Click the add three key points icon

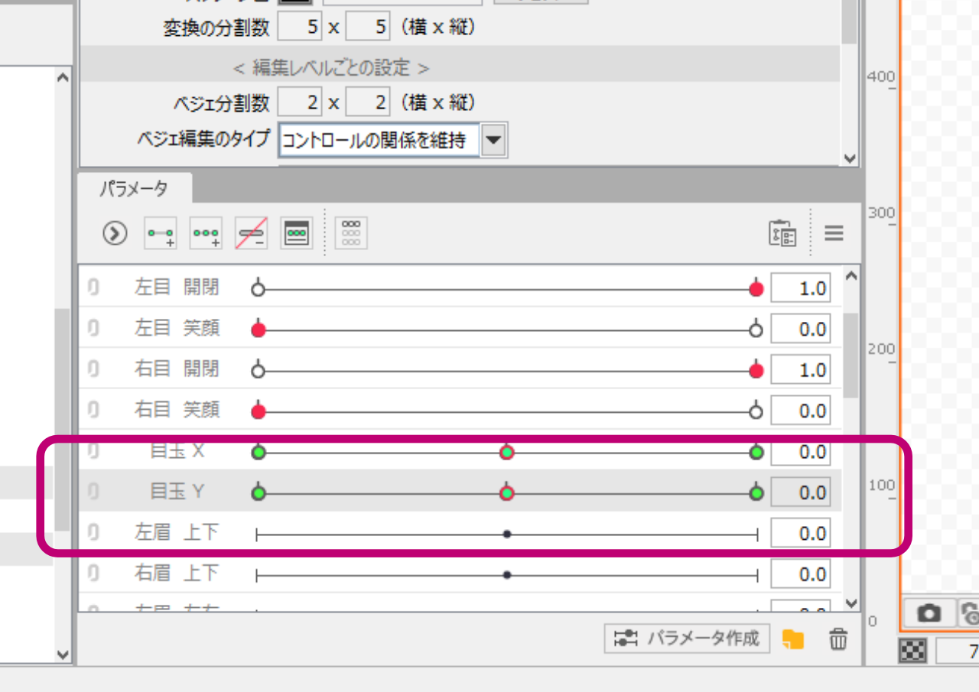pyautogui.click(x=207, y=233)
